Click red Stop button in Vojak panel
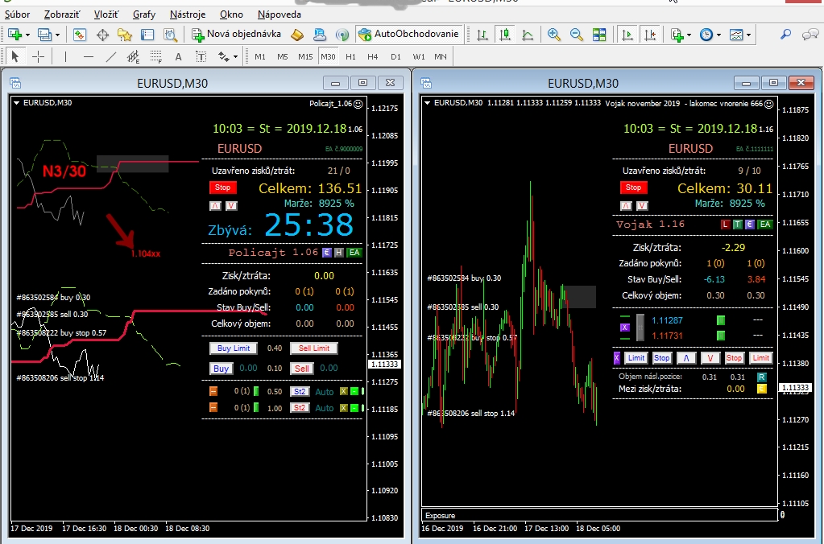Image resolution: width=824 pixels, height=544 pixels. [x=633, y=188]
